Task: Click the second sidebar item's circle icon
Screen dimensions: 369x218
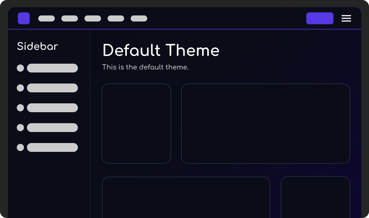Action: coord(20,88)
